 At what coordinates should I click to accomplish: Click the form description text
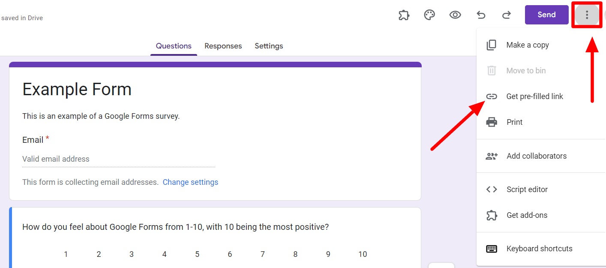coord(101,116)
